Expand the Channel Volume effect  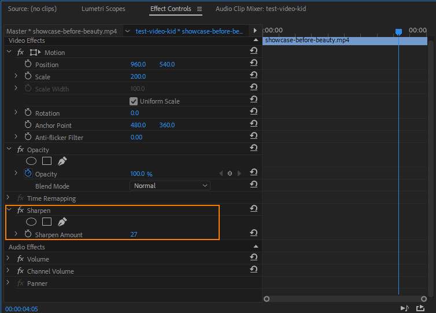(8, 270)
